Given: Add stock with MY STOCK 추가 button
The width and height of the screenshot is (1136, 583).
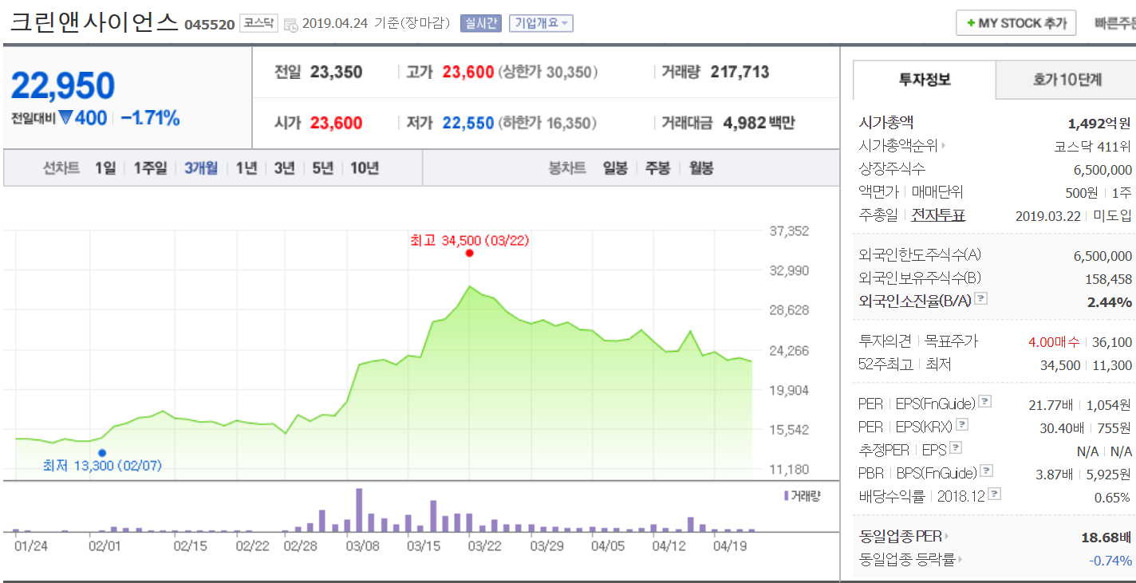Looking at the screenshot, I should tap(1016, 23).
